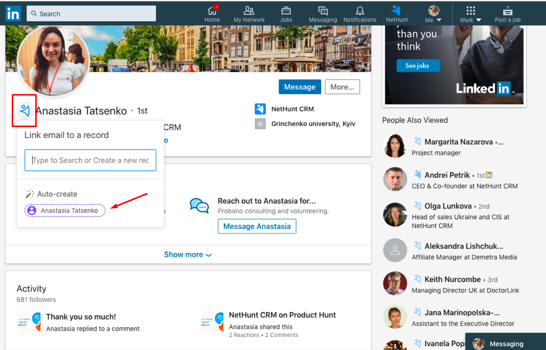This screenshot has width=546, height=350.
Task: Open Post a job
Action: point(508,14)
